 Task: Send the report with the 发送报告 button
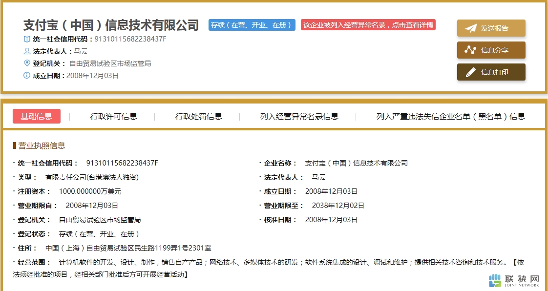point(491,28)
